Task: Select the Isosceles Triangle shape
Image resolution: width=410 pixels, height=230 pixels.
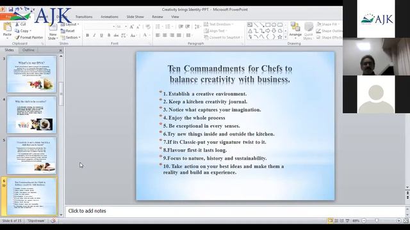Action: click(250, 31)
